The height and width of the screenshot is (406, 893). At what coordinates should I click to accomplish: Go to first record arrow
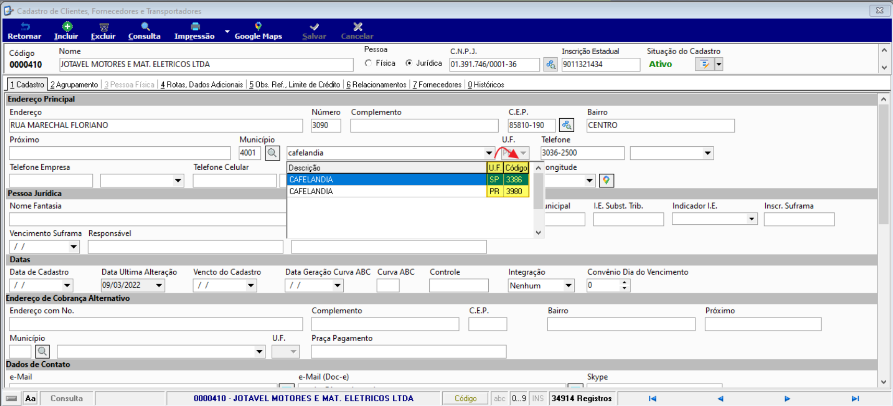[653, 399]
